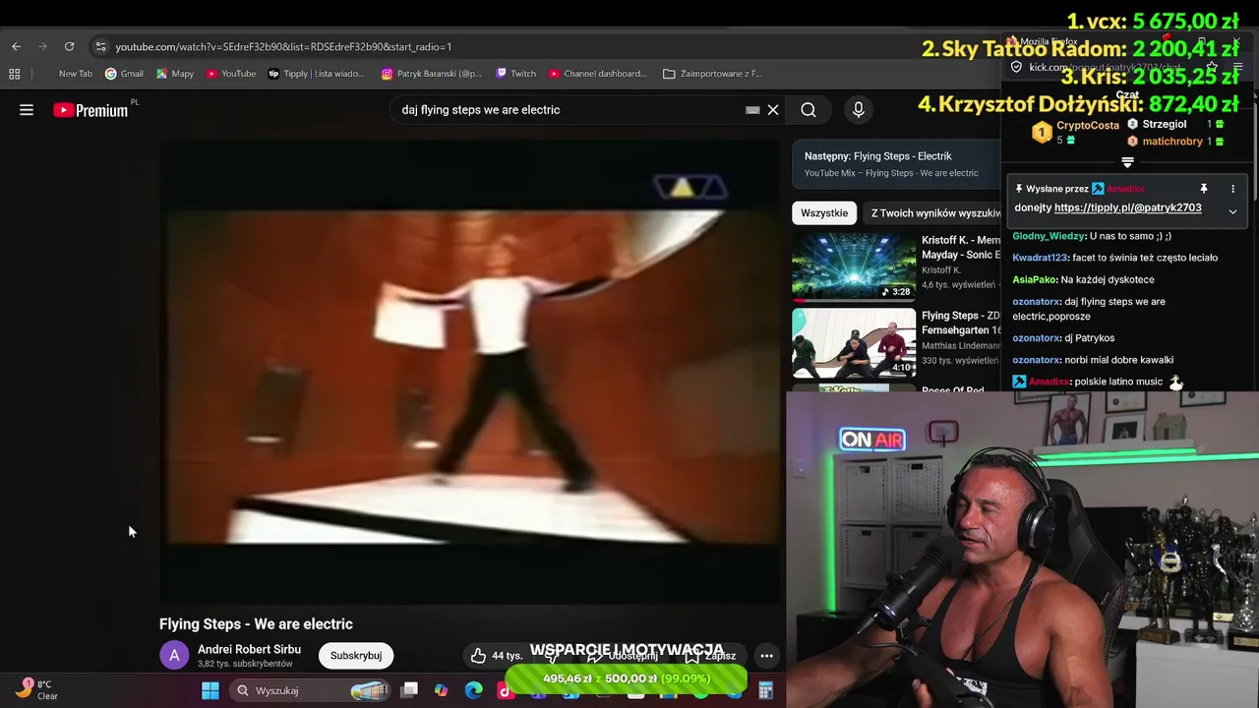
Task: Click the Flying Steps - ZDF video title
Action: click(961, 323)
